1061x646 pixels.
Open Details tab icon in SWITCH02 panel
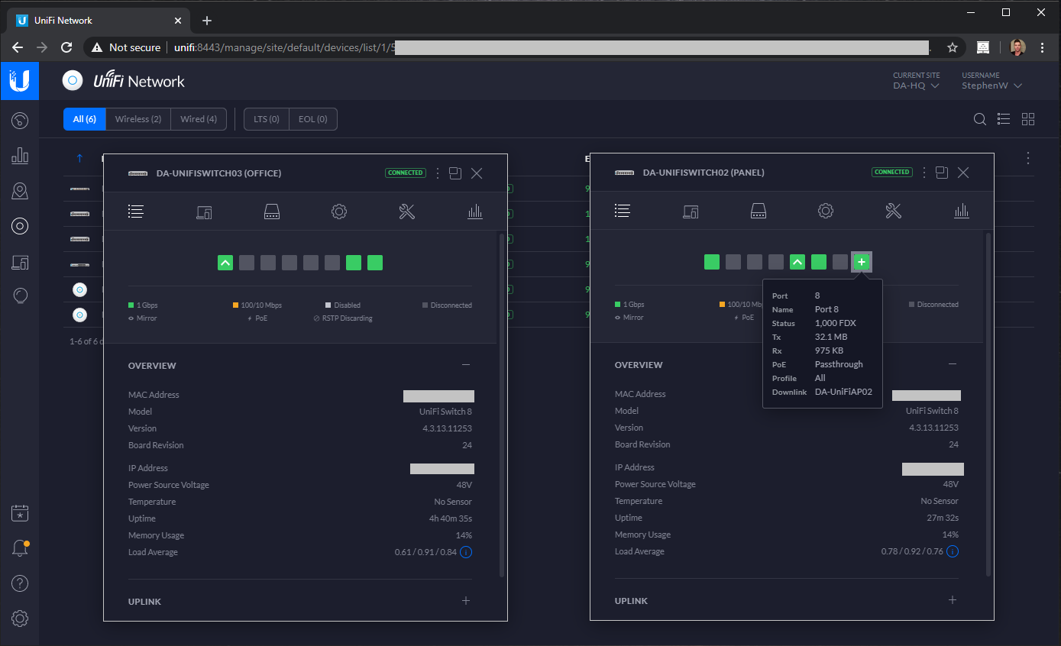coord(623,211)
